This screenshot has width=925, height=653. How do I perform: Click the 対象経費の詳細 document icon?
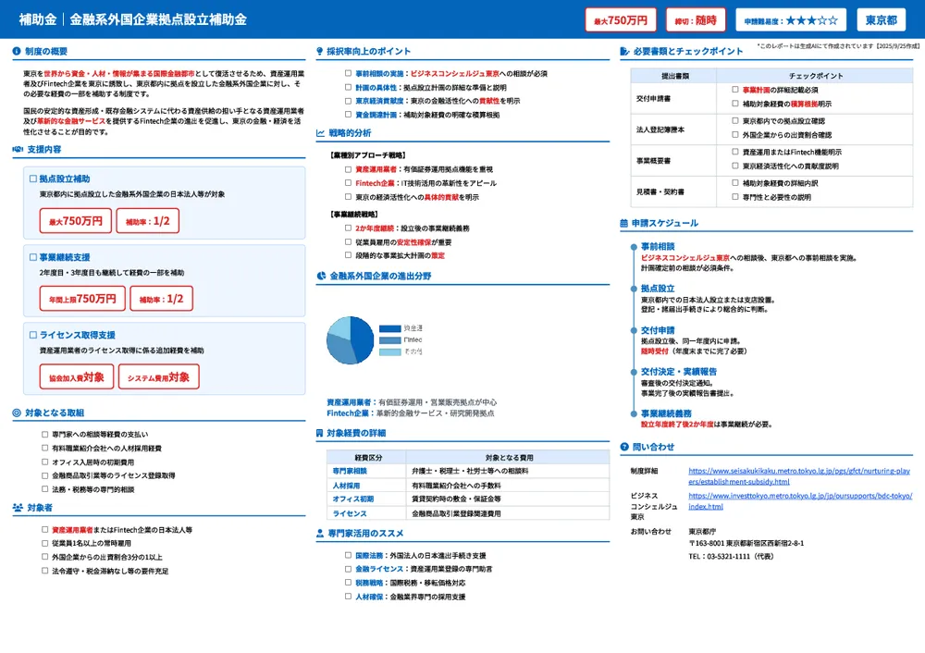coord(318,435)
